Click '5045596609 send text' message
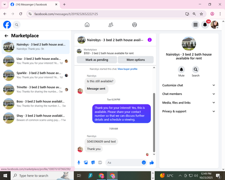The height and width of the screenshot is (180, 225). 101,141
